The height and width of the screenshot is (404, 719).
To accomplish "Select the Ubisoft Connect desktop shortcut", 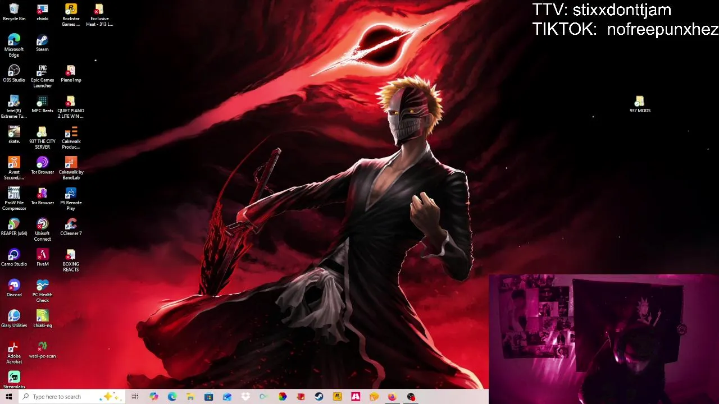I will (42, 230).
